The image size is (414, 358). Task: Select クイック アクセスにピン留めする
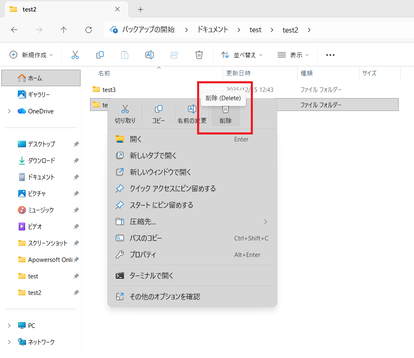coord(192,189)
